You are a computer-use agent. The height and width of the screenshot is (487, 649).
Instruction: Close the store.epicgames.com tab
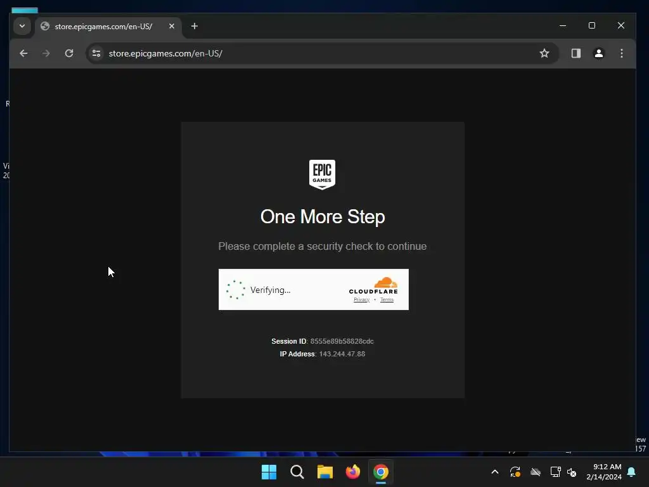click(171, 26)
